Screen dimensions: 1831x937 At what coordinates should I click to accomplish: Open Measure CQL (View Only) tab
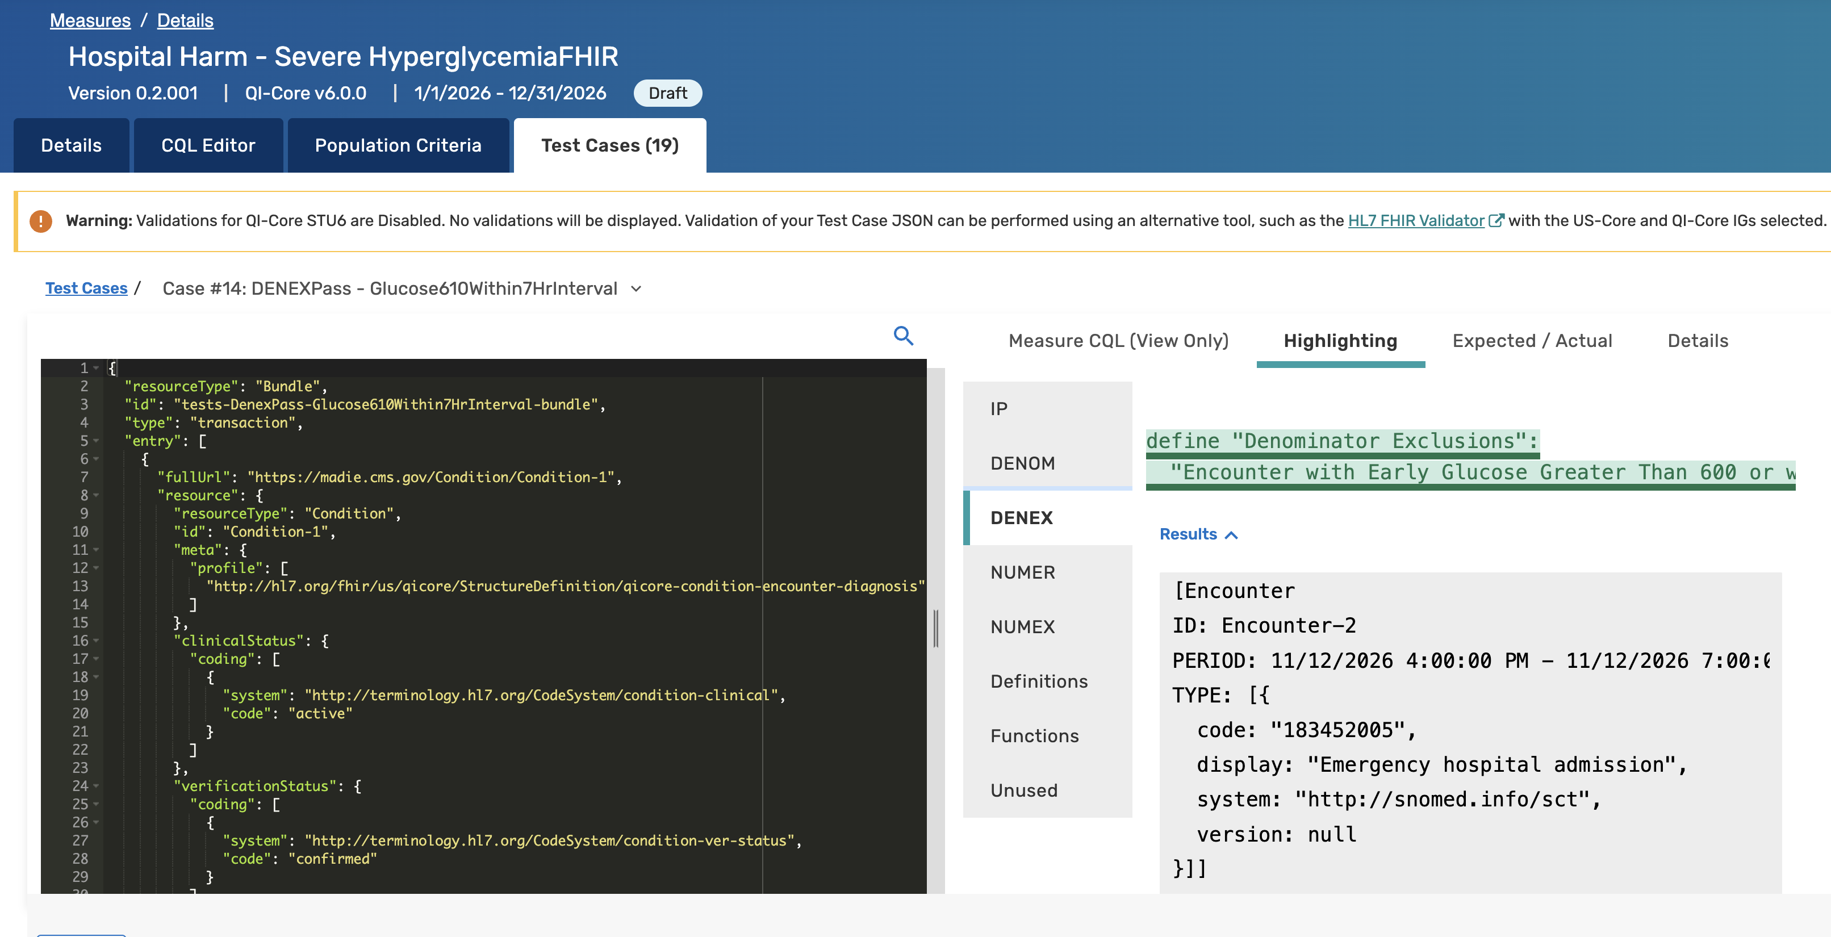1118,341
